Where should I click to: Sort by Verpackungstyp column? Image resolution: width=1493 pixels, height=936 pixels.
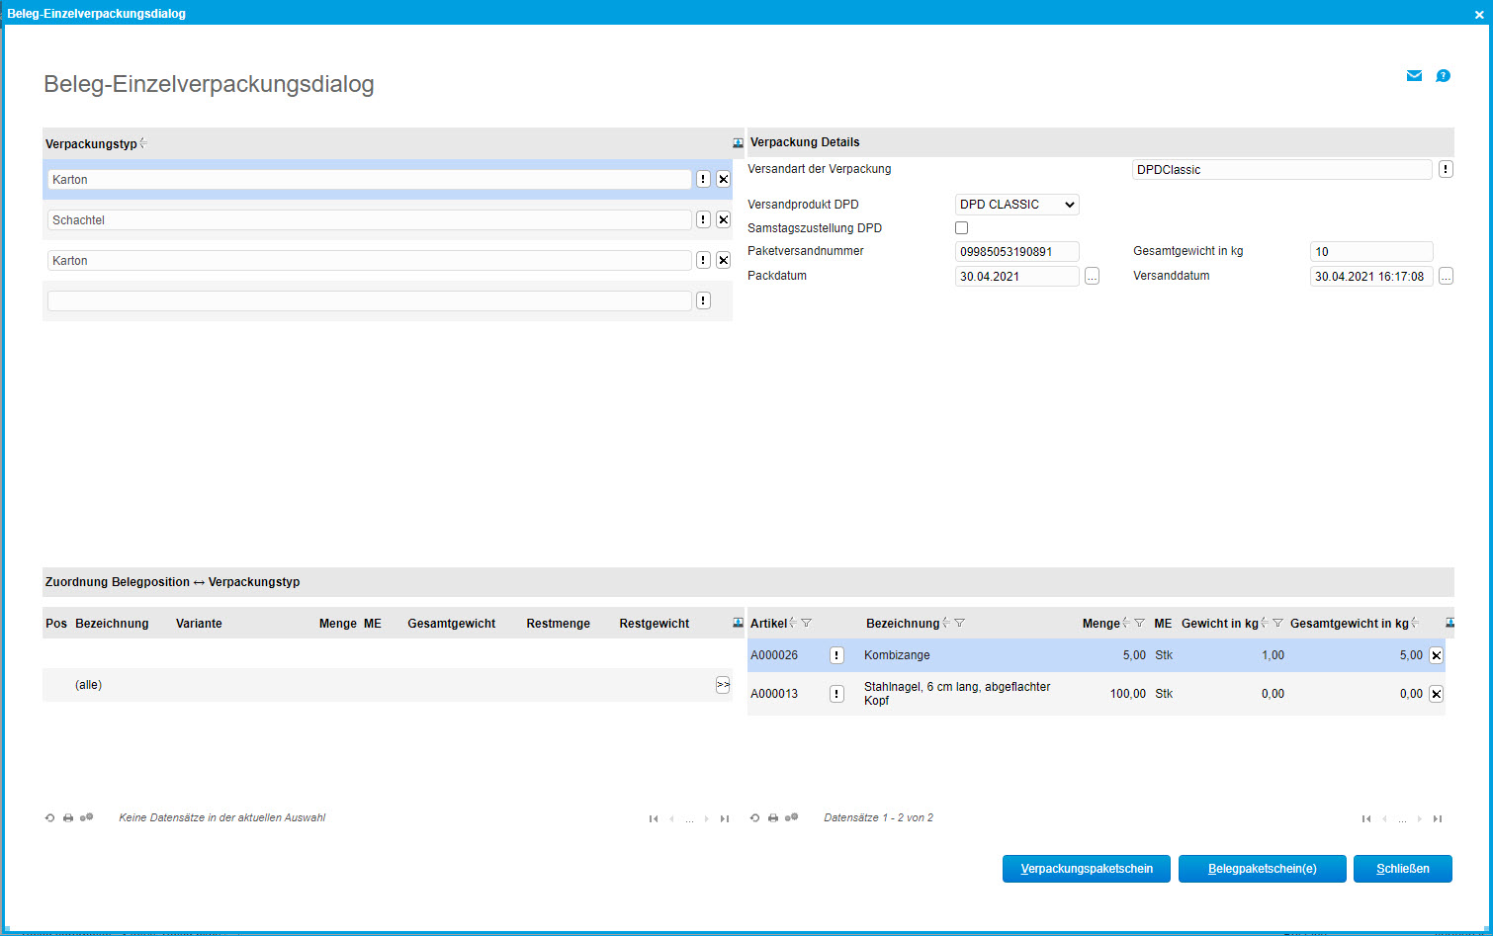click(x=143, y=143)
